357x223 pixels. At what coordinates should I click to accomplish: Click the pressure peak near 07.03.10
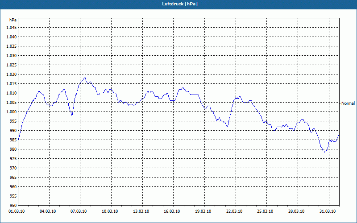(x=85, y=78)
